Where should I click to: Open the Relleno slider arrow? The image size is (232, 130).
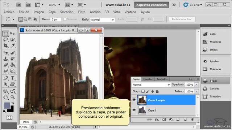(x=196, y=91)
